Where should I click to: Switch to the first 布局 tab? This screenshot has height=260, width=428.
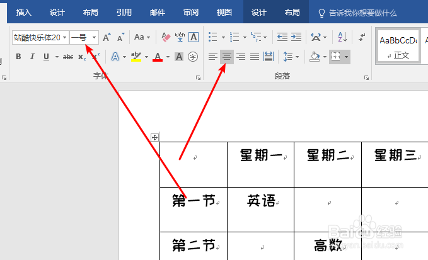click(x=90, y=13)
